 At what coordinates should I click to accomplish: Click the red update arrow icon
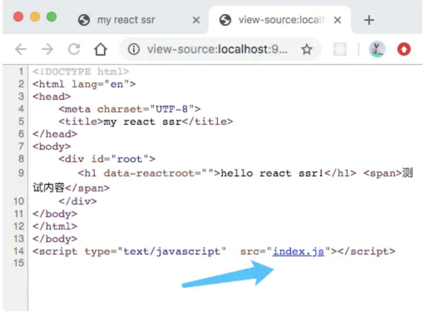tap(404, 50)
